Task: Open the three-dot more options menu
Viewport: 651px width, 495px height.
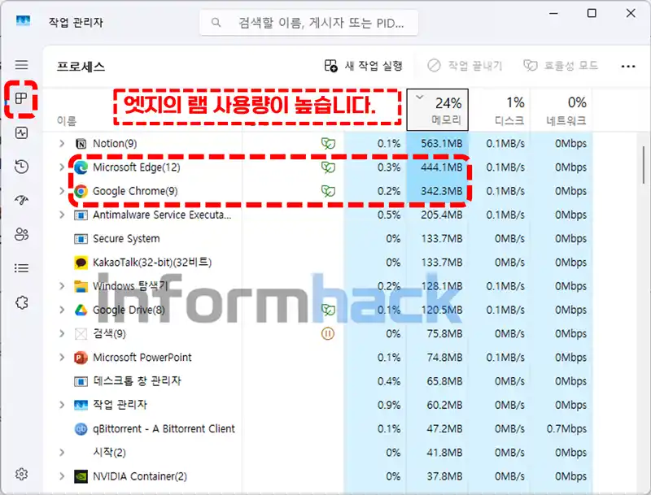Action: point(627,66)
